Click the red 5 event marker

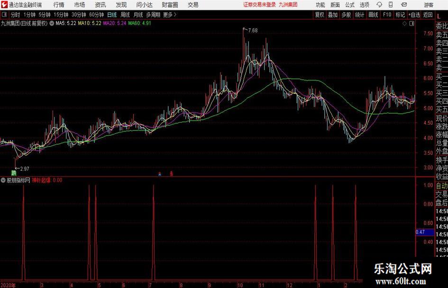point(172,174)
